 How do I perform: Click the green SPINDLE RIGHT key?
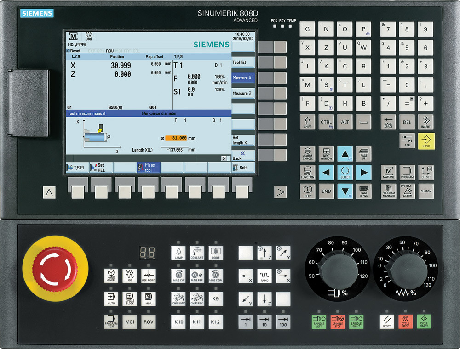(x=356, y=321)
